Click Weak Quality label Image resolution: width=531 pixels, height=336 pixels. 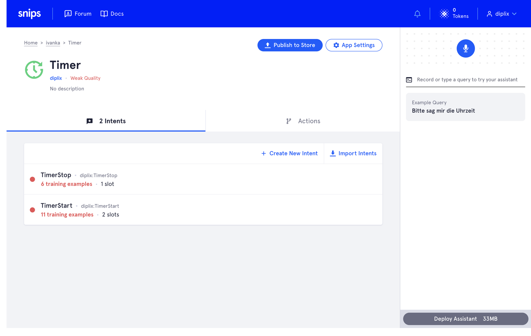pos(85,78)
